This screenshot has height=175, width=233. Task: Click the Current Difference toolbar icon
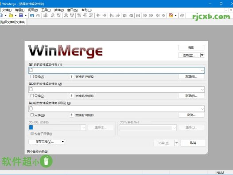point(85,16)
